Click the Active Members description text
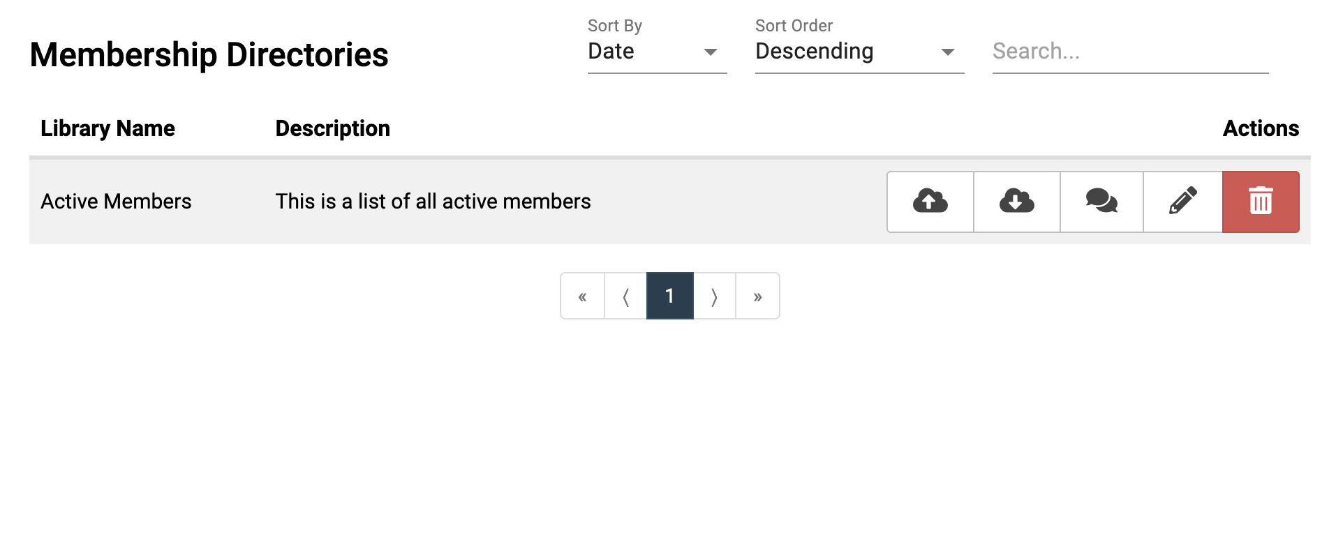Image resolution: width=1336 pixels, height=551 pixels. (433, 202)
